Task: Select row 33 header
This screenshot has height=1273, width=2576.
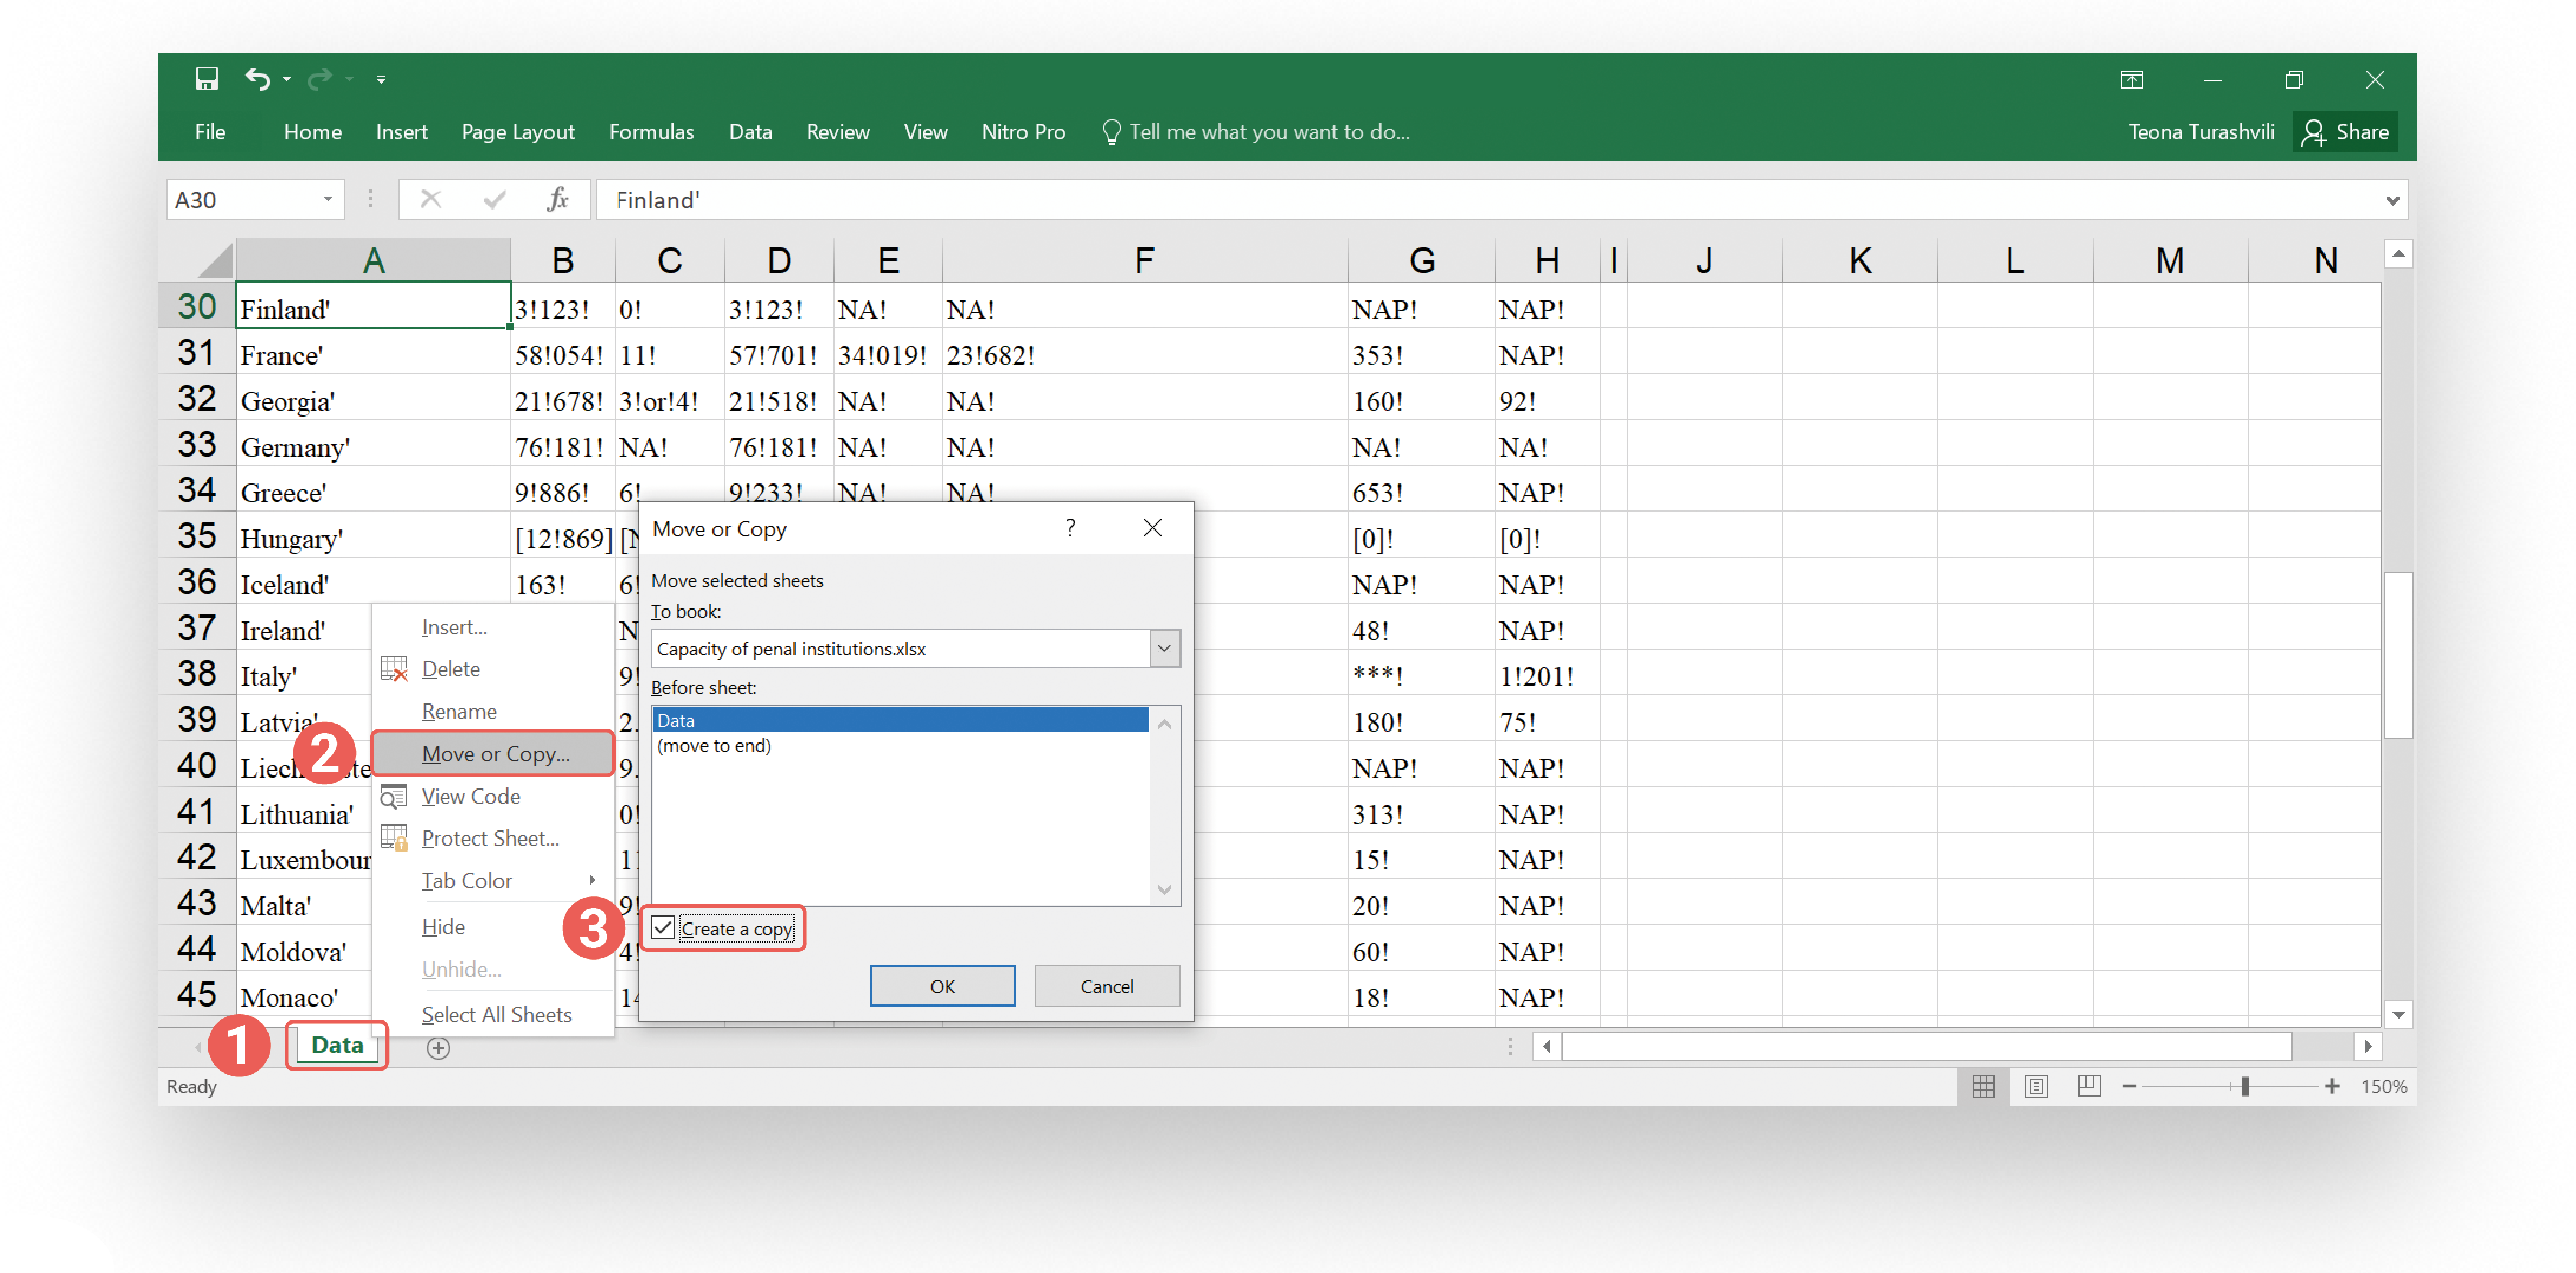Action: (197, 445)
